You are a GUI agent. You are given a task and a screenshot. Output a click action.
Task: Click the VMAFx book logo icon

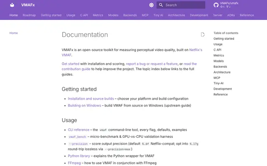(12, 5)
